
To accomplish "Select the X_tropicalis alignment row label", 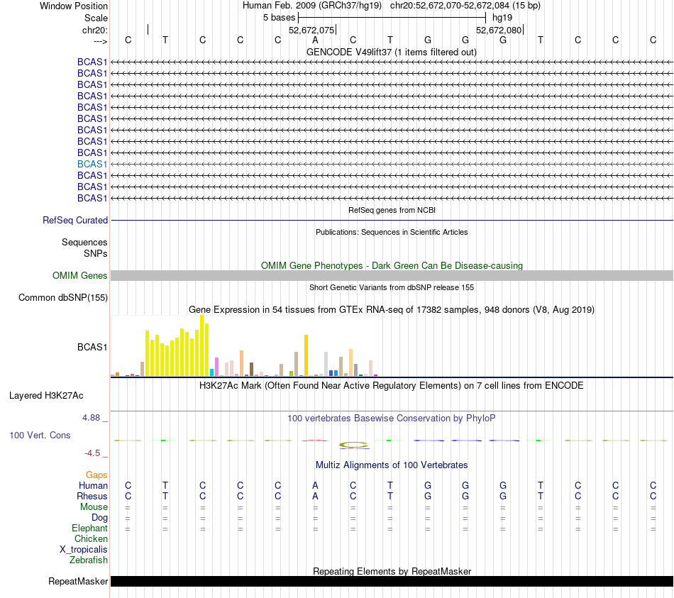I will [x=84, y=550].
